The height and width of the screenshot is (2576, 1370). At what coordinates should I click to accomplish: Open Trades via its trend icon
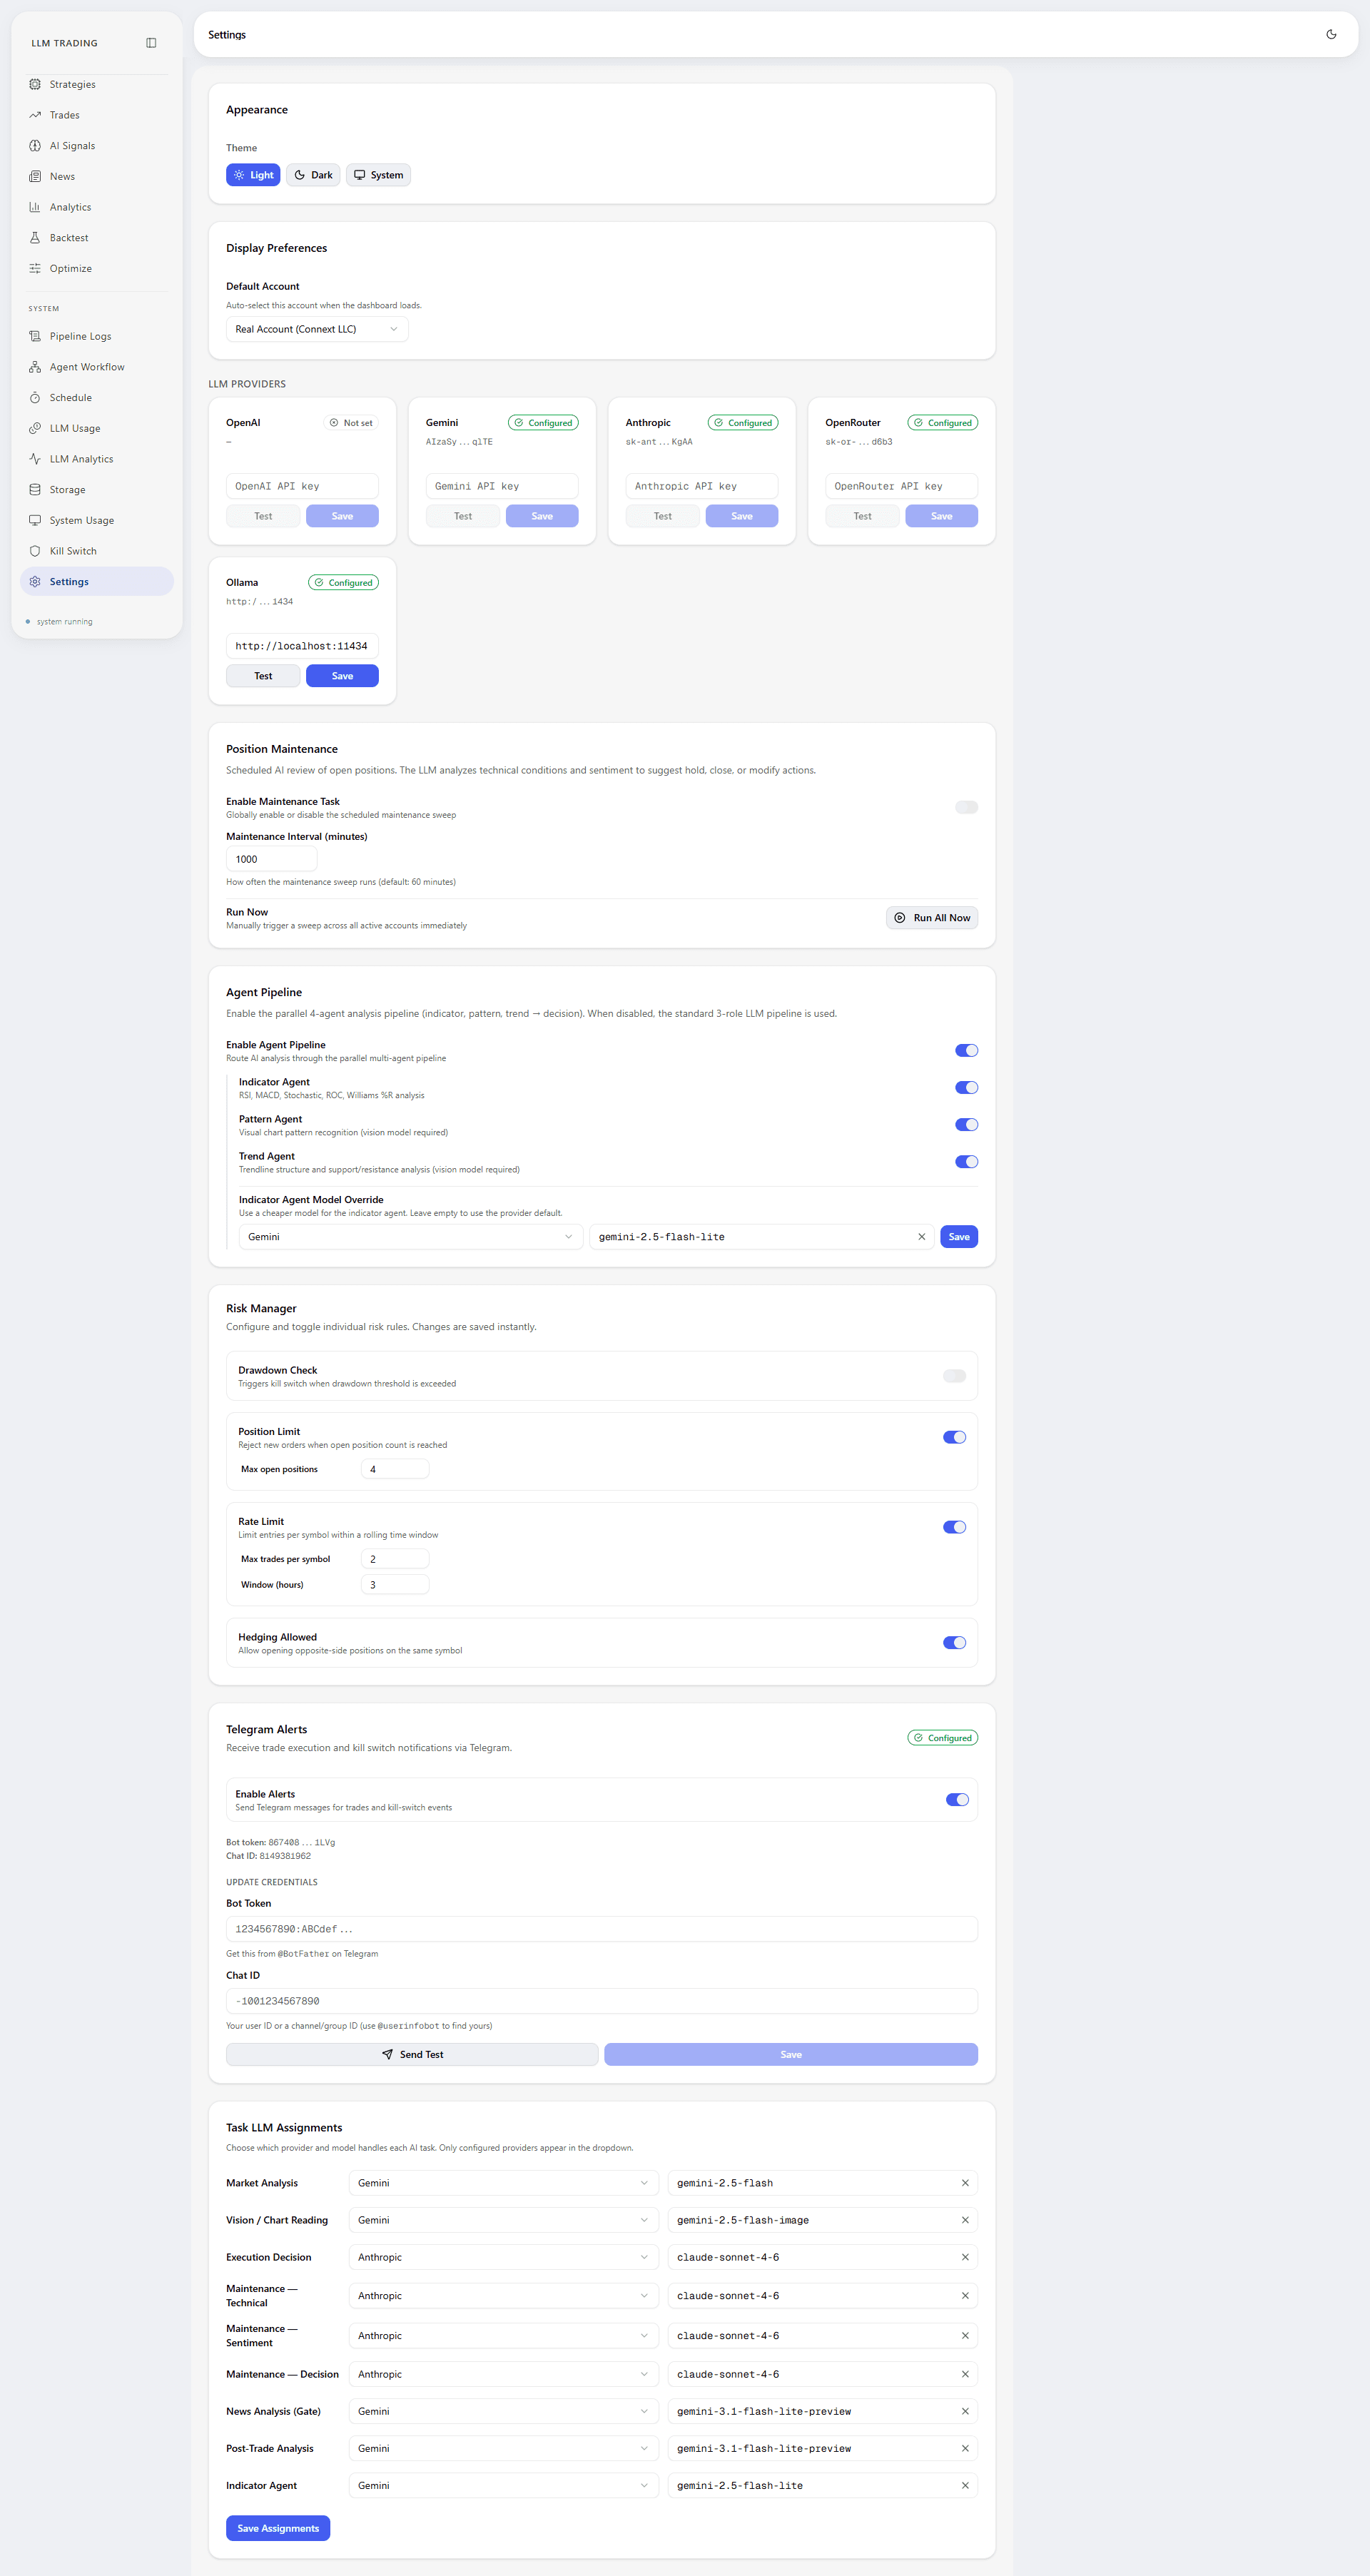[35, 115]
